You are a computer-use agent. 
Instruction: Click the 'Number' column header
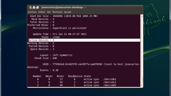[37, 76]
